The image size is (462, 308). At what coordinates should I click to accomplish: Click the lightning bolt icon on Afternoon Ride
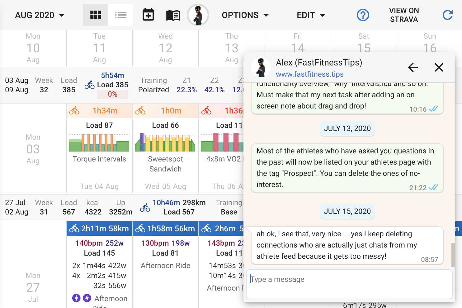click(x=77, y=298)
